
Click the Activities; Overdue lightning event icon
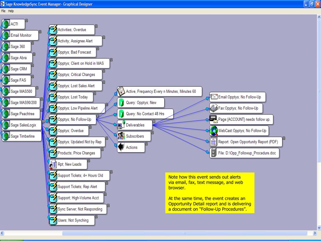pyautogui.click(x=53, y=30)
